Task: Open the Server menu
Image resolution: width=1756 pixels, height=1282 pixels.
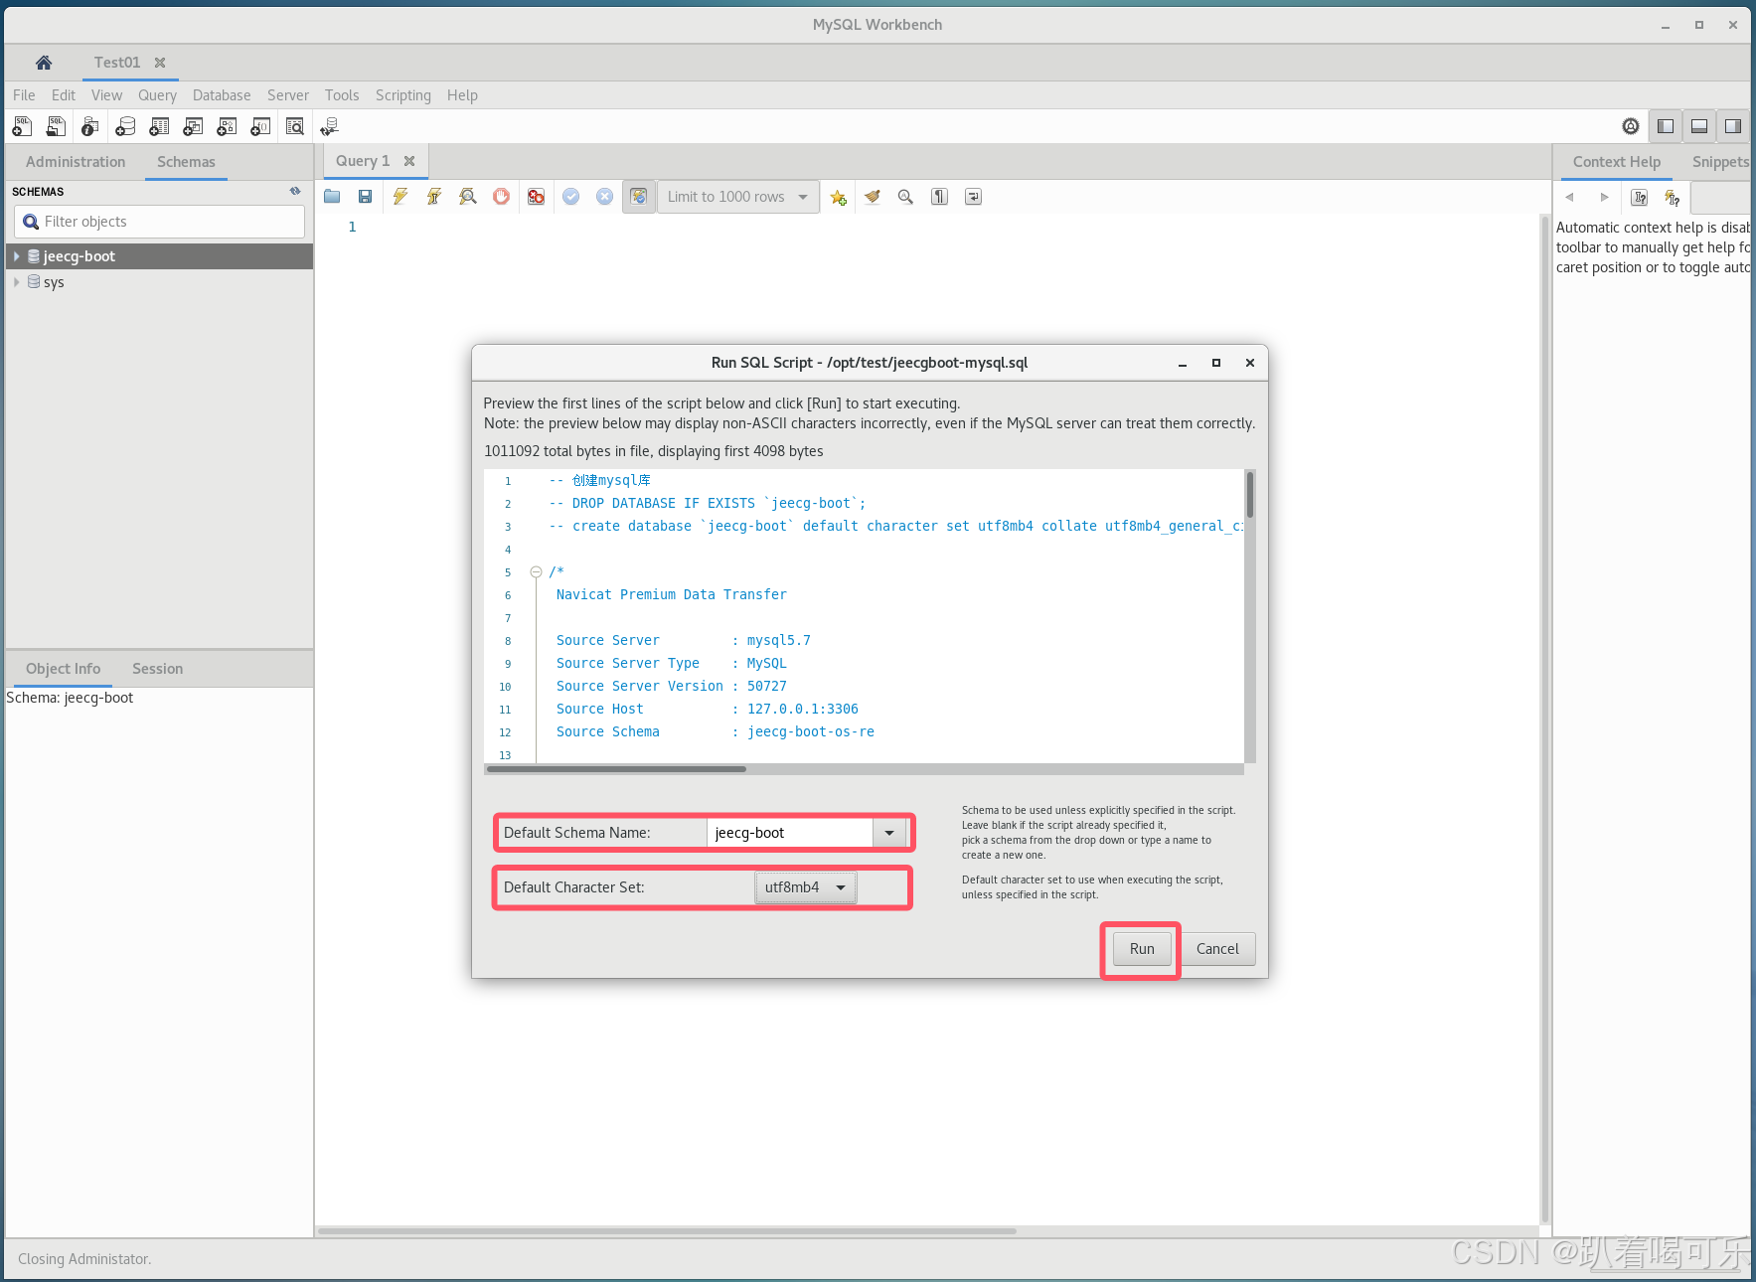Action: [x=288, y=95]
